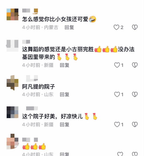Reply to the 怎么感觉你比小女孩还可爱 comment
The width and height of the screenshot is (144, 156).
69,27
